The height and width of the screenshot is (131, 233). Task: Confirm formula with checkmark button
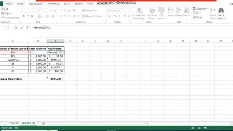22,28
